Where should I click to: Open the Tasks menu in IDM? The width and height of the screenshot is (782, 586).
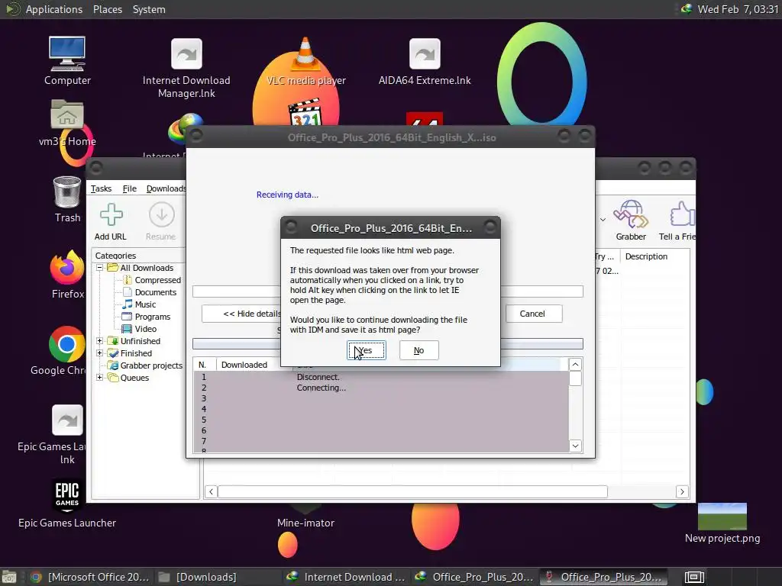pos(101,188)
